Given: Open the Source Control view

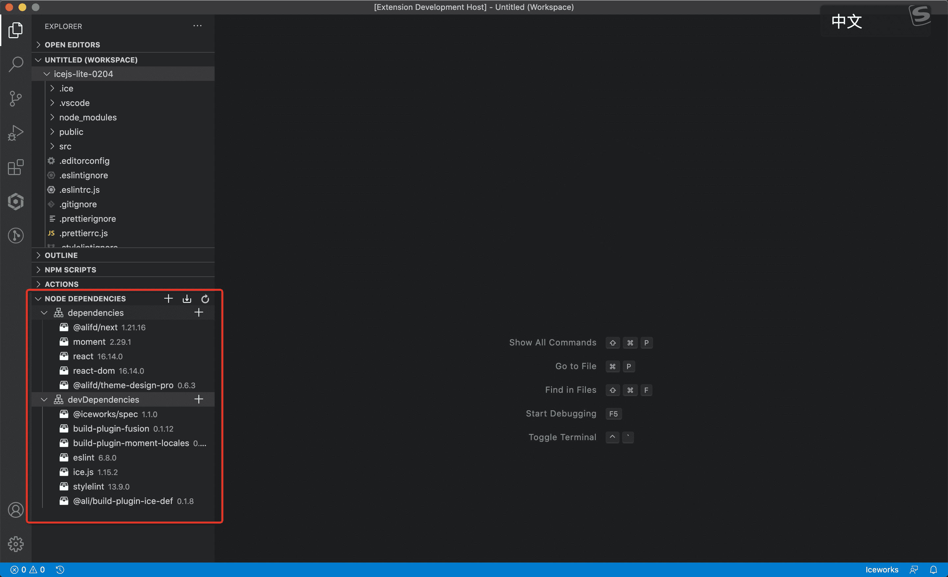Looking at the screenshot, I should (15, 99).
